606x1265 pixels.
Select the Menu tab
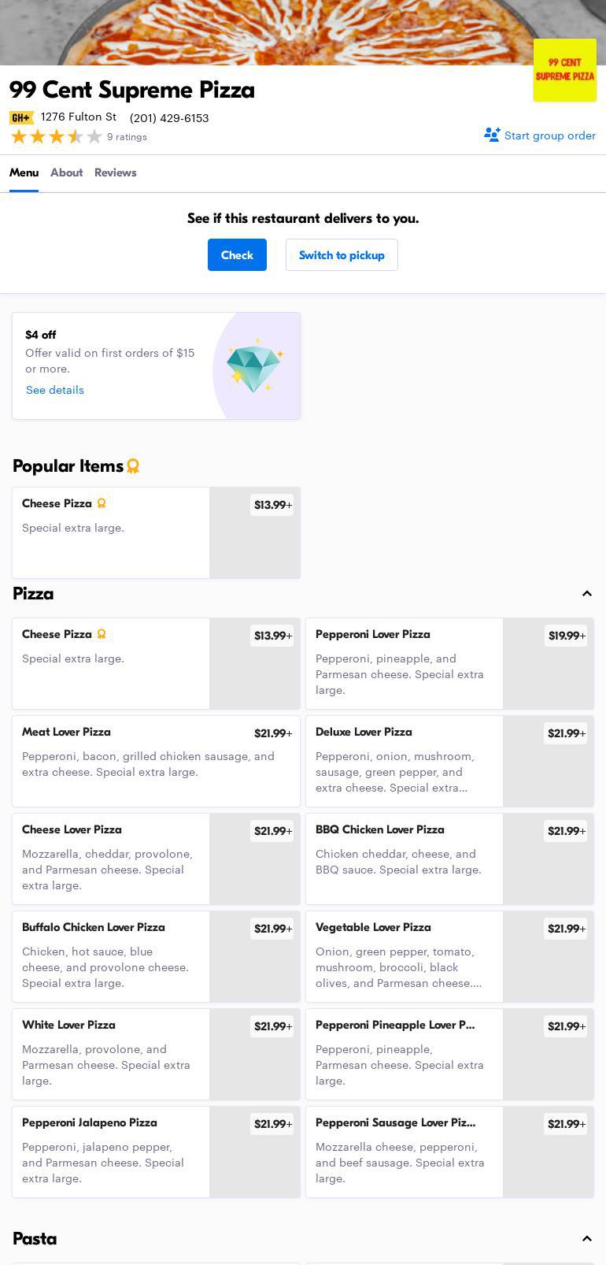[24, 172]
